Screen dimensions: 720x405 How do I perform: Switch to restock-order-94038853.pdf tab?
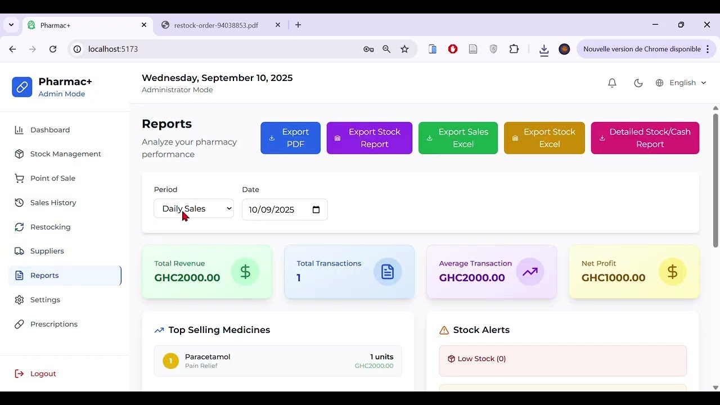tap(216, 25)
